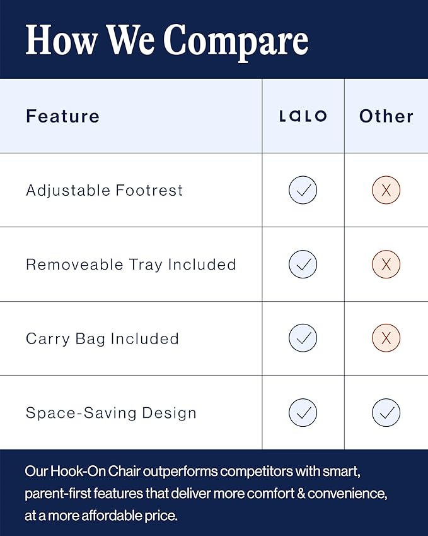The image size is (428, 536).
Task: Click LALO checkmark for Adjustable Footrest
Action: pyautogui.click(x=303, y=190)
